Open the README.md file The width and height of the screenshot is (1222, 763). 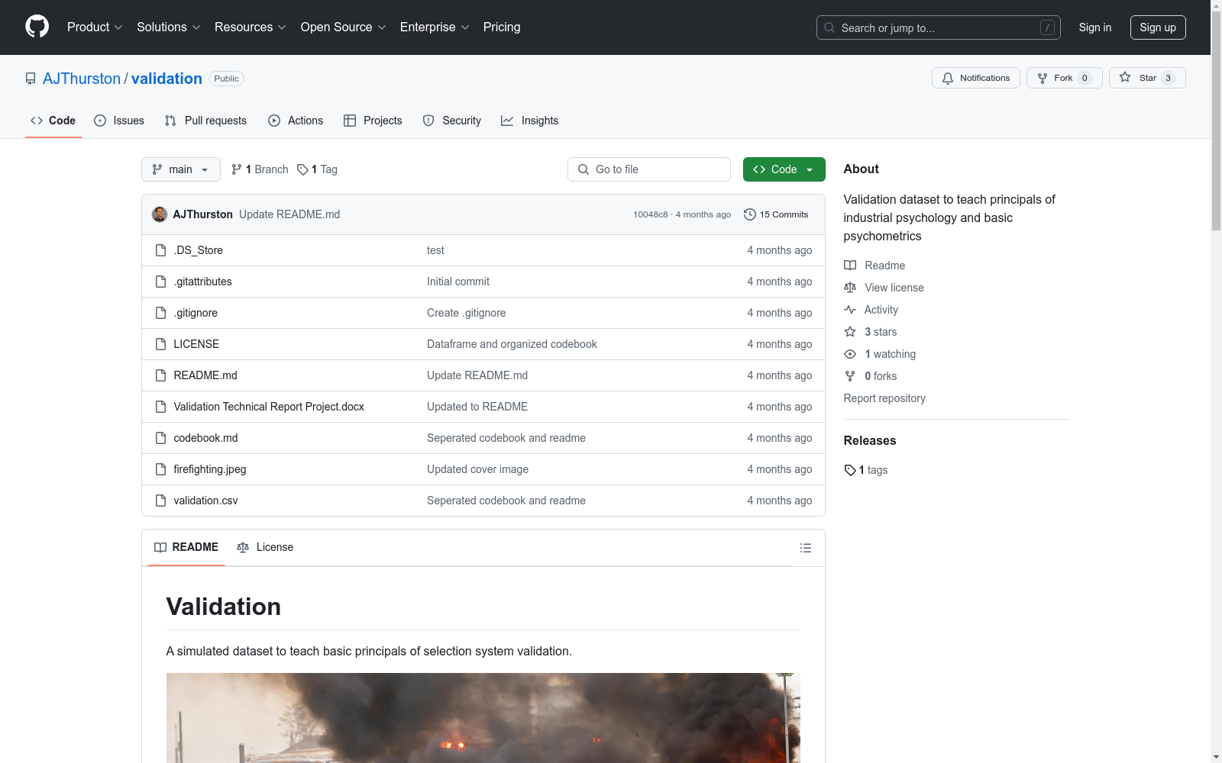pyautogui.click(x=205, y=375)
